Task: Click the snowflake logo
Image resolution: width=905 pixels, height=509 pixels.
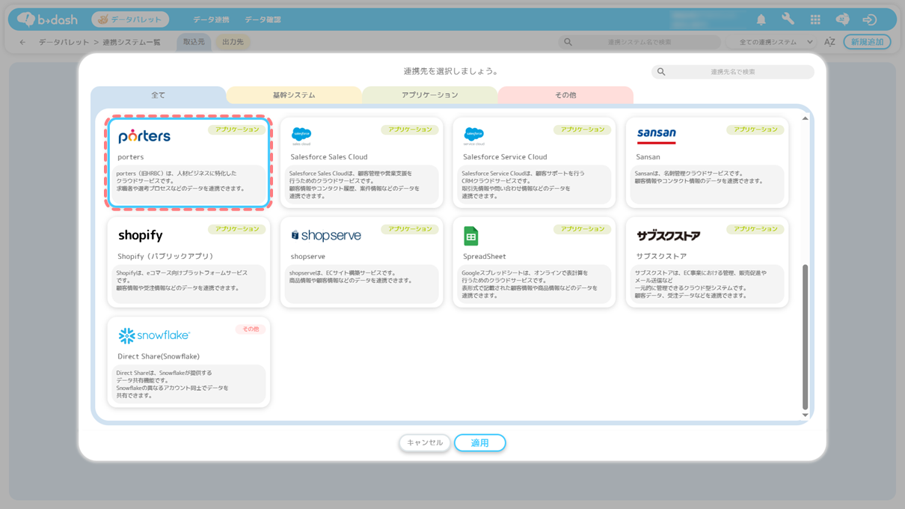Action: [154, 335]
